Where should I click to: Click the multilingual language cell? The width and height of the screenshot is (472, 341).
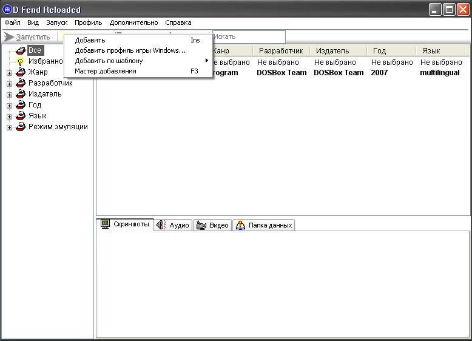[440, 73]
